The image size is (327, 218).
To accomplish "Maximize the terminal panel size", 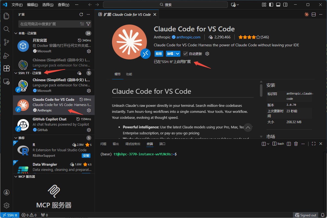I will coord(314,144).
